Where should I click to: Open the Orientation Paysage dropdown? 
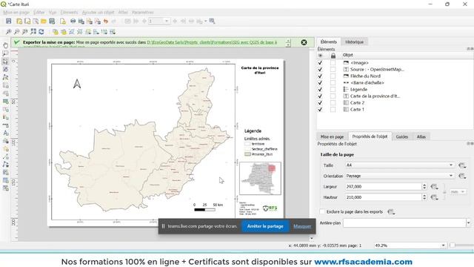tap(400, 176)
